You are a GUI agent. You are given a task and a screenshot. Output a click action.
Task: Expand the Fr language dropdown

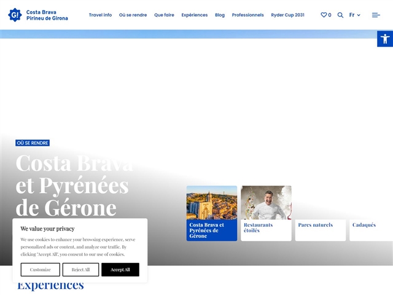click(x=355, y=15)
